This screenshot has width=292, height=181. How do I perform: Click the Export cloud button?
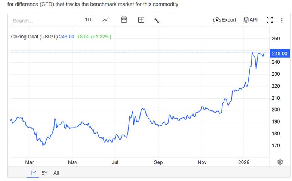225,20
